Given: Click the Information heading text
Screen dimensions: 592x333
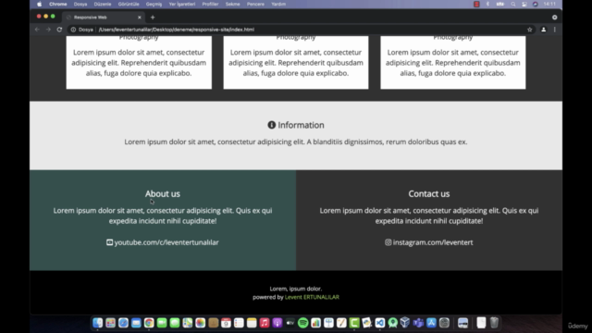Looking at the screenshot, I should click(301, 125).
